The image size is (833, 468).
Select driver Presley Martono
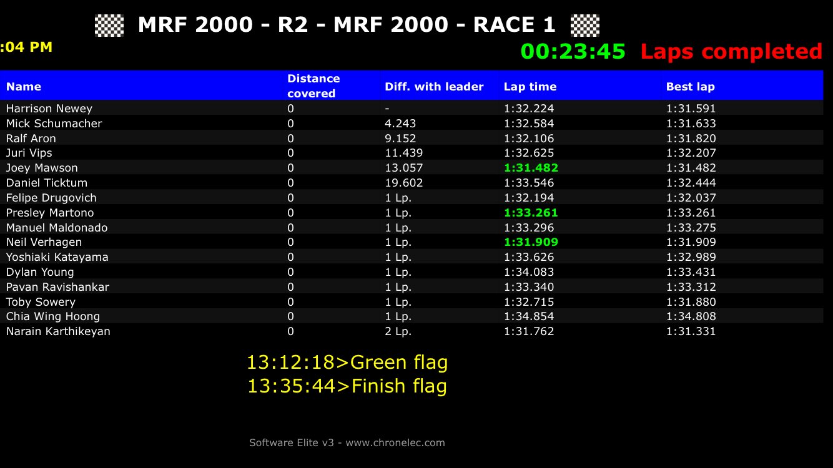point(50,213)
